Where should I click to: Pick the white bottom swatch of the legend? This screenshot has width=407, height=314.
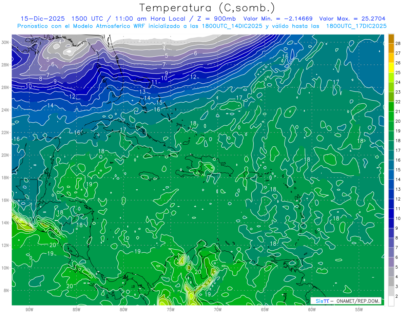(391, 301)
